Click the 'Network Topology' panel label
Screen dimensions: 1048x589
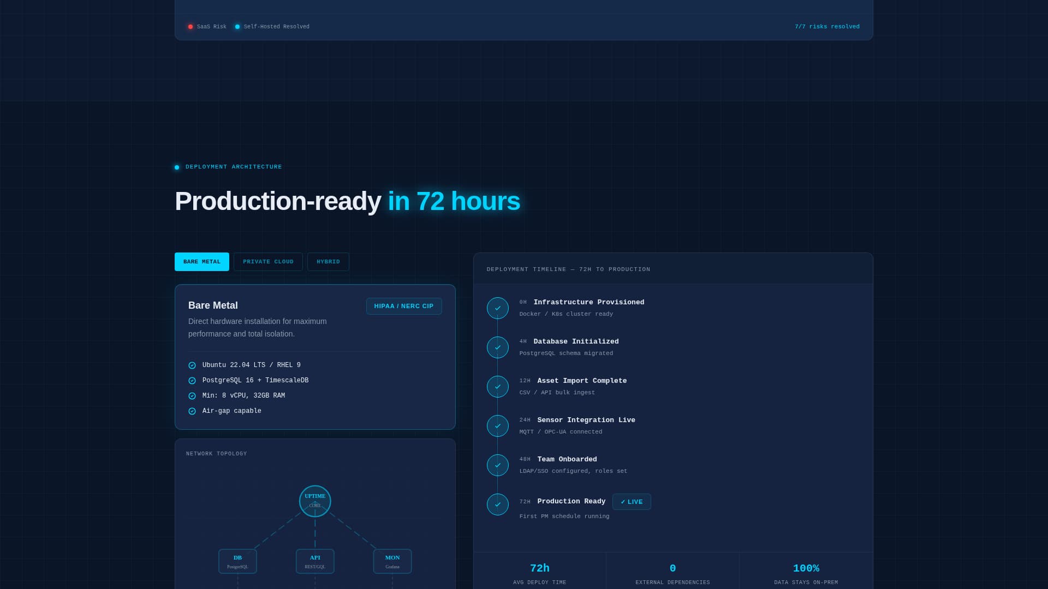(x=217, y=454)
